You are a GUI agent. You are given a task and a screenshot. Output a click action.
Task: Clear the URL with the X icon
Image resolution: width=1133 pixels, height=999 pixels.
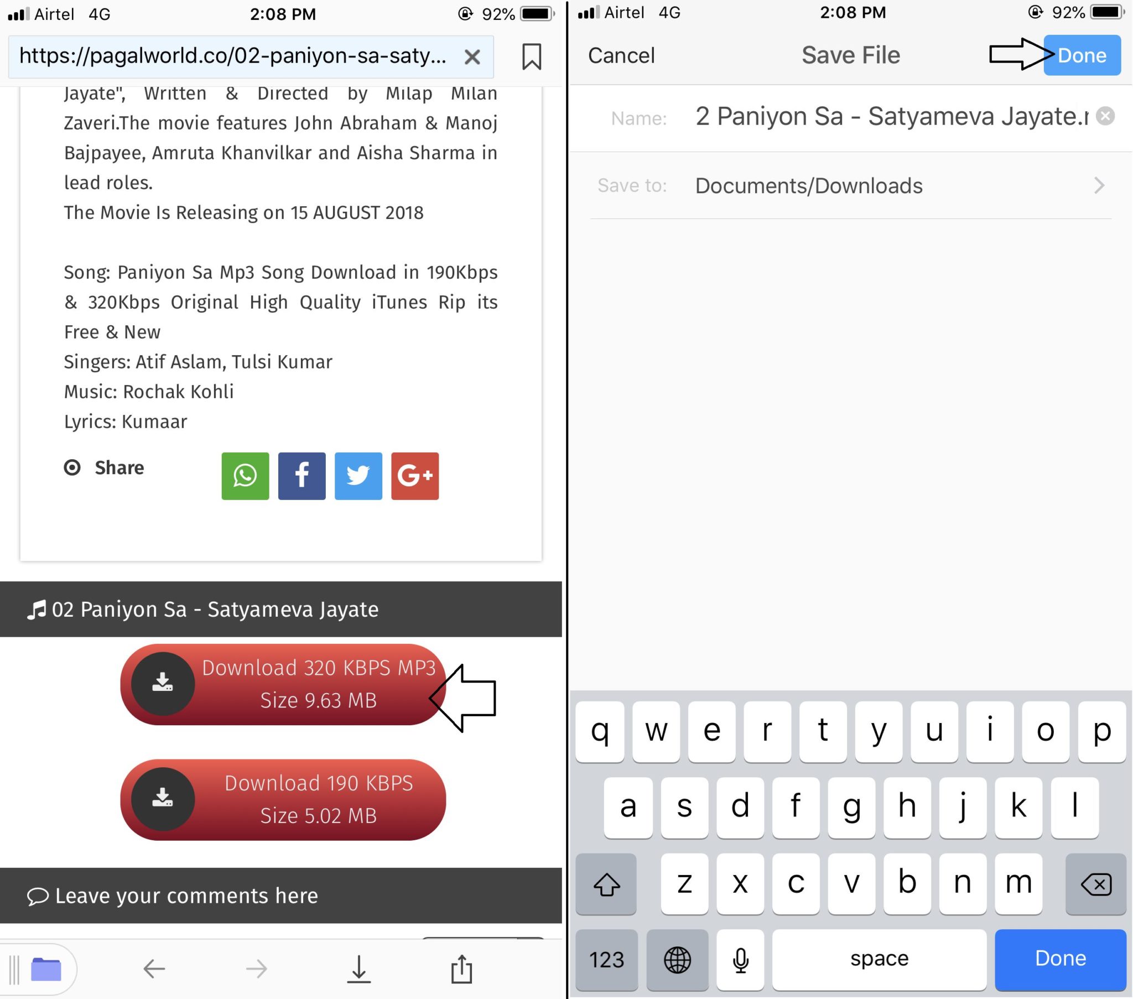[x=472, y=56]
